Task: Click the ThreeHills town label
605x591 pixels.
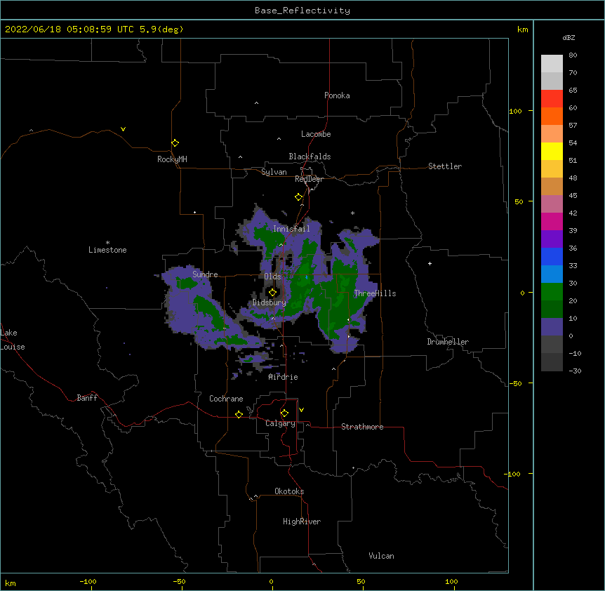Action: coord(375,293)
